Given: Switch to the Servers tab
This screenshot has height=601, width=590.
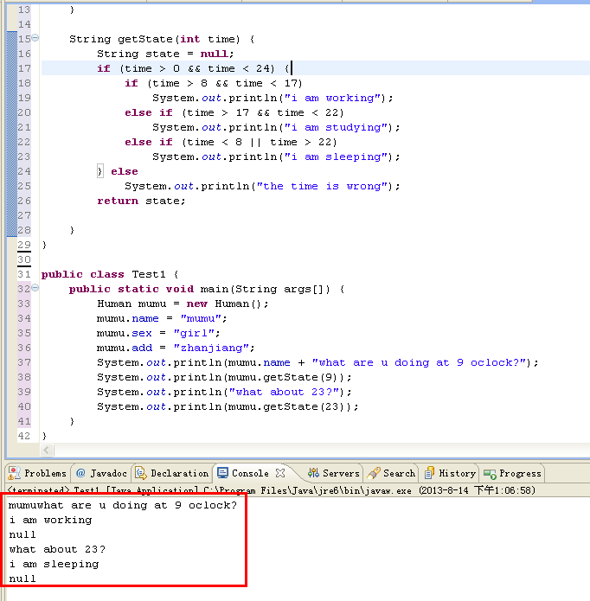Looking at the screenshot, I should (x=334, y=473).
